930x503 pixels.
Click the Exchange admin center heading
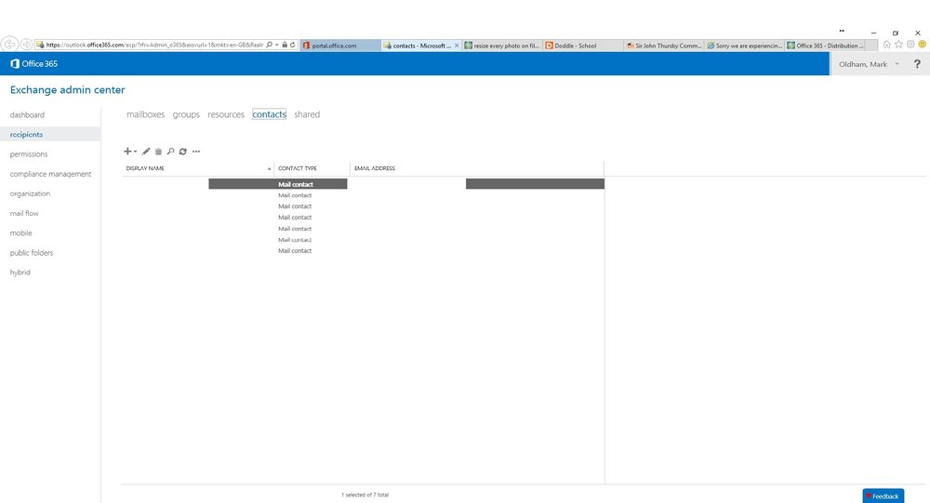pyautogui.click(x=68, y=90)
